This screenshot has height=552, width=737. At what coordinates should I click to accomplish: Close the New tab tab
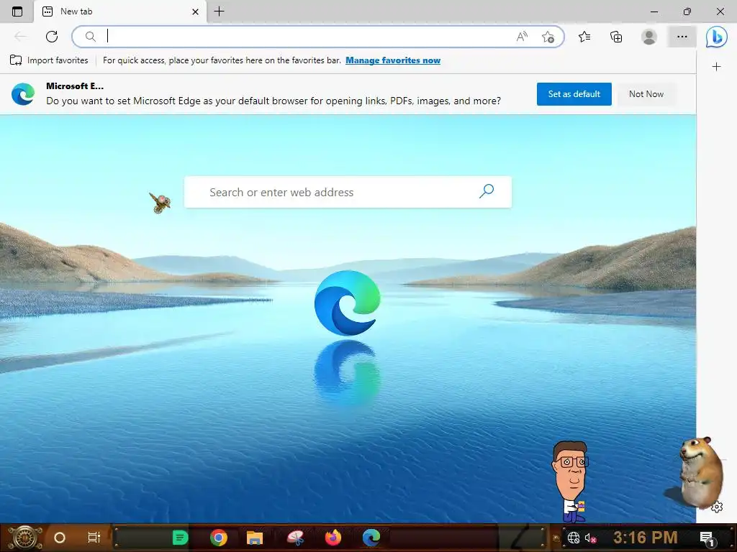196,11
